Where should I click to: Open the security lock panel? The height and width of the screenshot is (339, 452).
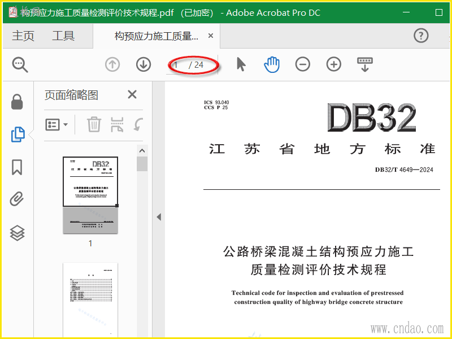[x=17, y=102]
